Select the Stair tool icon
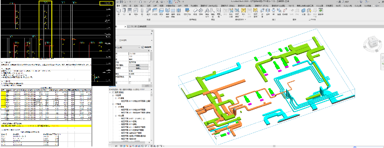This screenshot has height=148, width=384. 201,10
